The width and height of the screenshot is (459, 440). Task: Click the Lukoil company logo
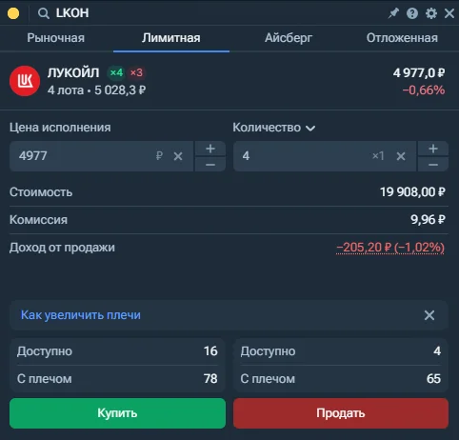25,81
